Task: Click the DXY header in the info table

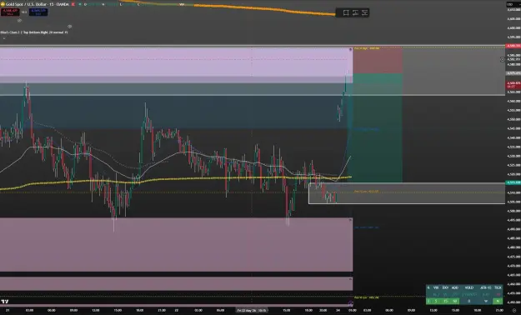Action: click(445, 287)
